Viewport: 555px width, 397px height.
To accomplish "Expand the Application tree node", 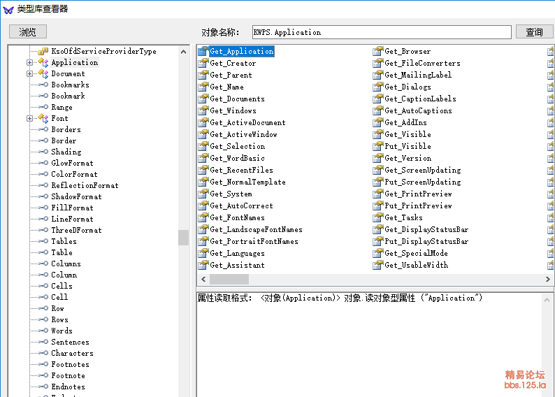I will 30,63.
